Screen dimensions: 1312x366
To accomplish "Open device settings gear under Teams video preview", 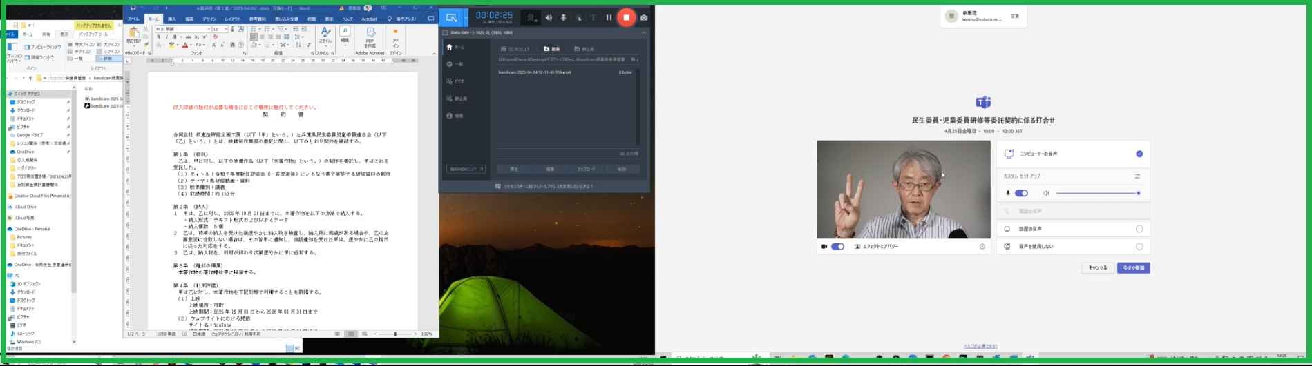I will tap(982, 247).
